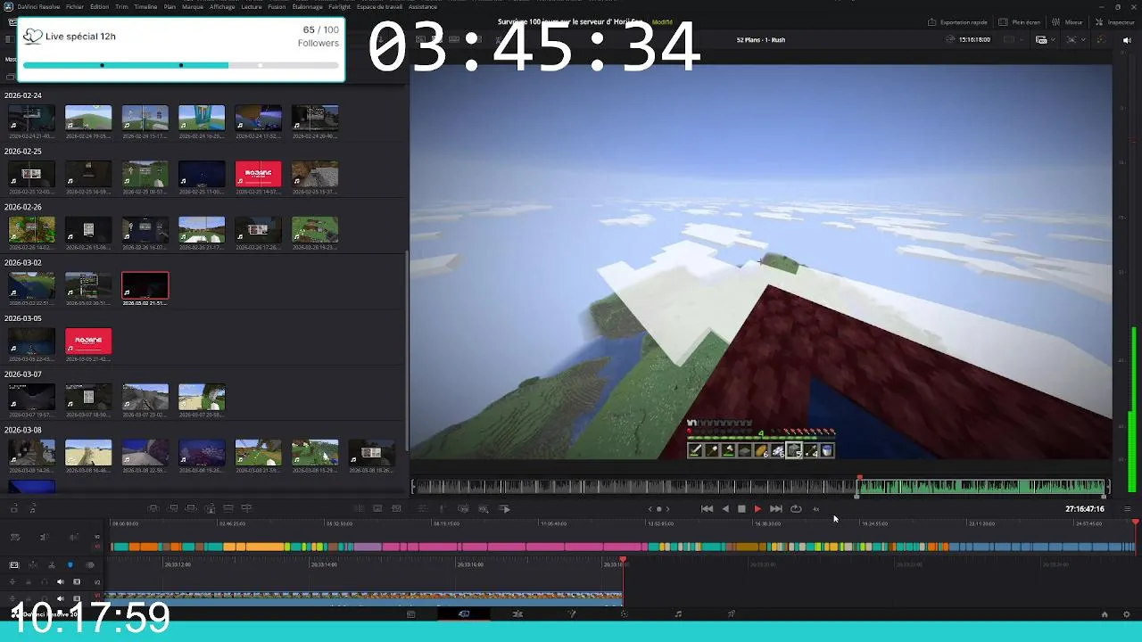Click next edit arrow beside jog wheel

[667, 509]
